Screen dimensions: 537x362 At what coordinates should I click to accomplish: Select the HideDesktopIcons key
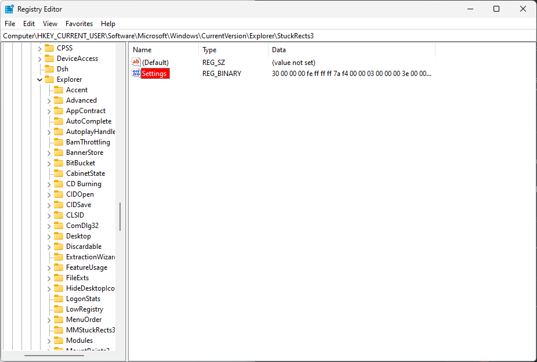coord(90,288)
